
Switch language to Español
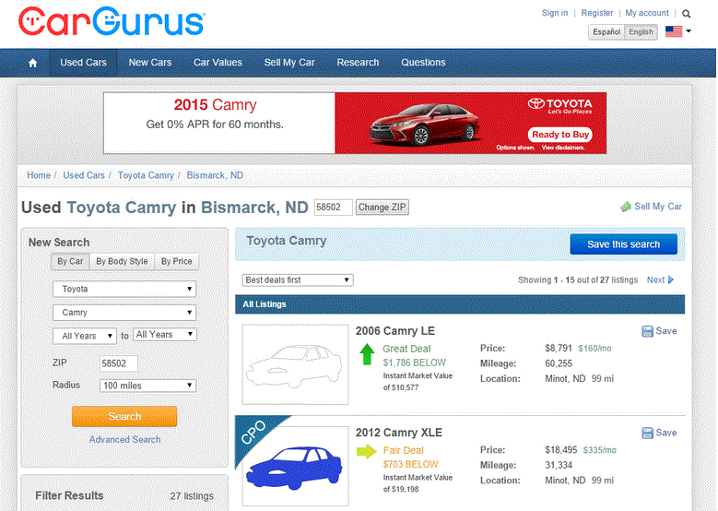[606, 32]
